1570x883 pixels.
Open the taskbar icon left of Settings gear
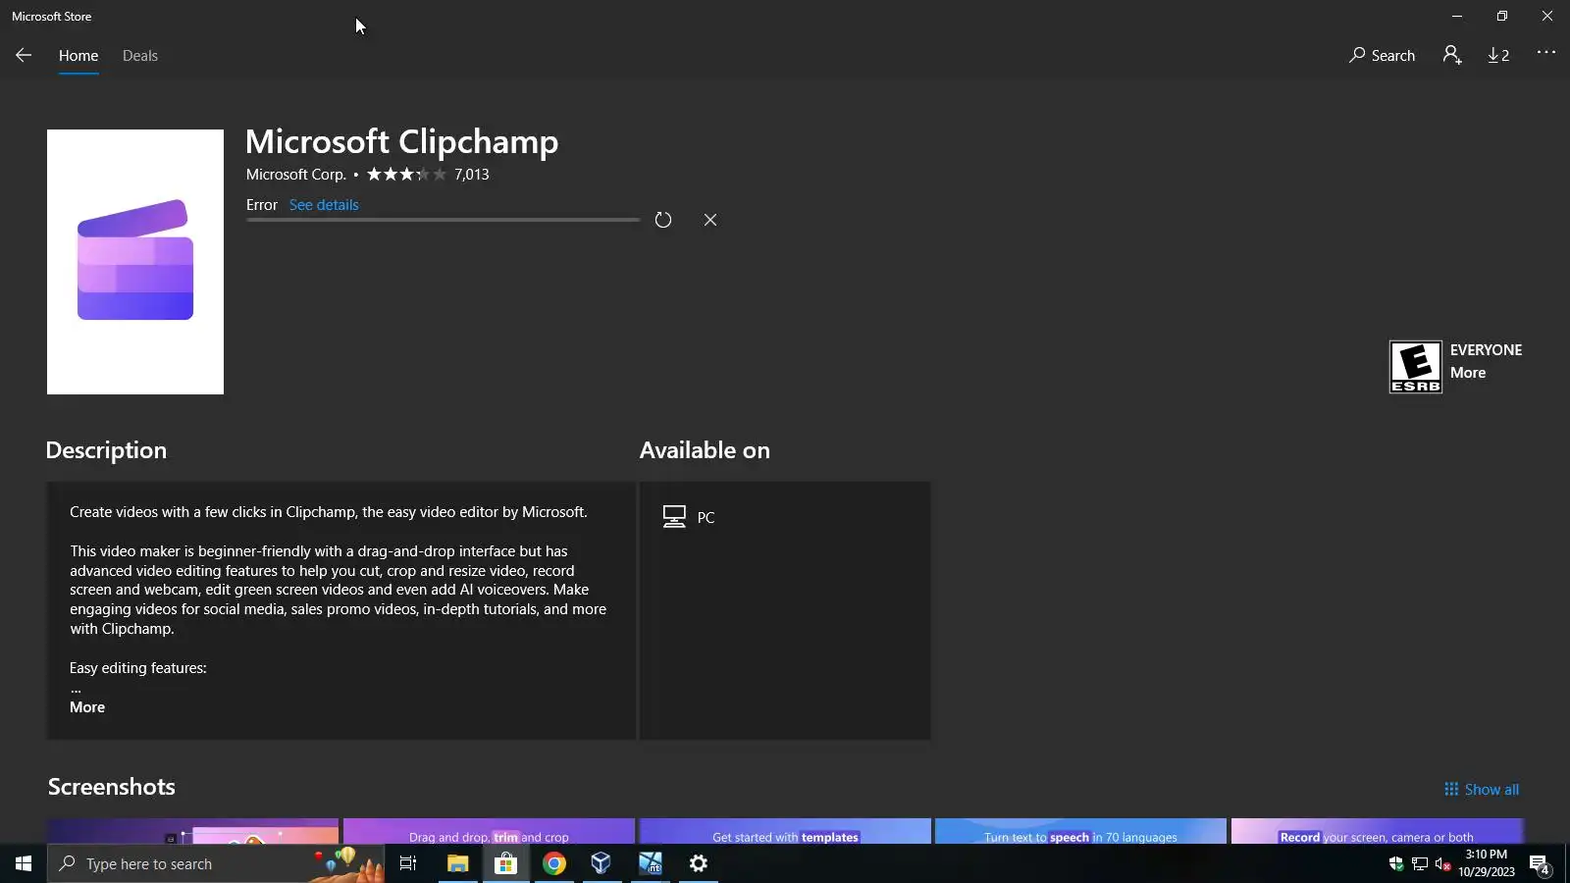[651, 863]
